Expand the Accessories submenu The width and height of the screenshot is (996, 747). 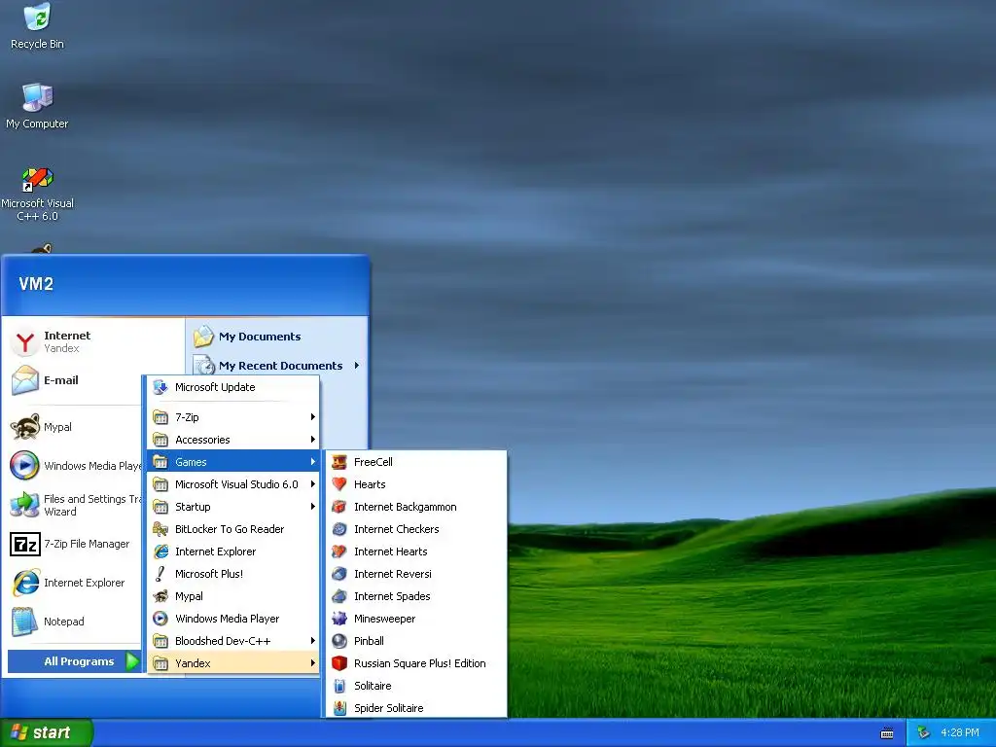[x=233, y=440]
